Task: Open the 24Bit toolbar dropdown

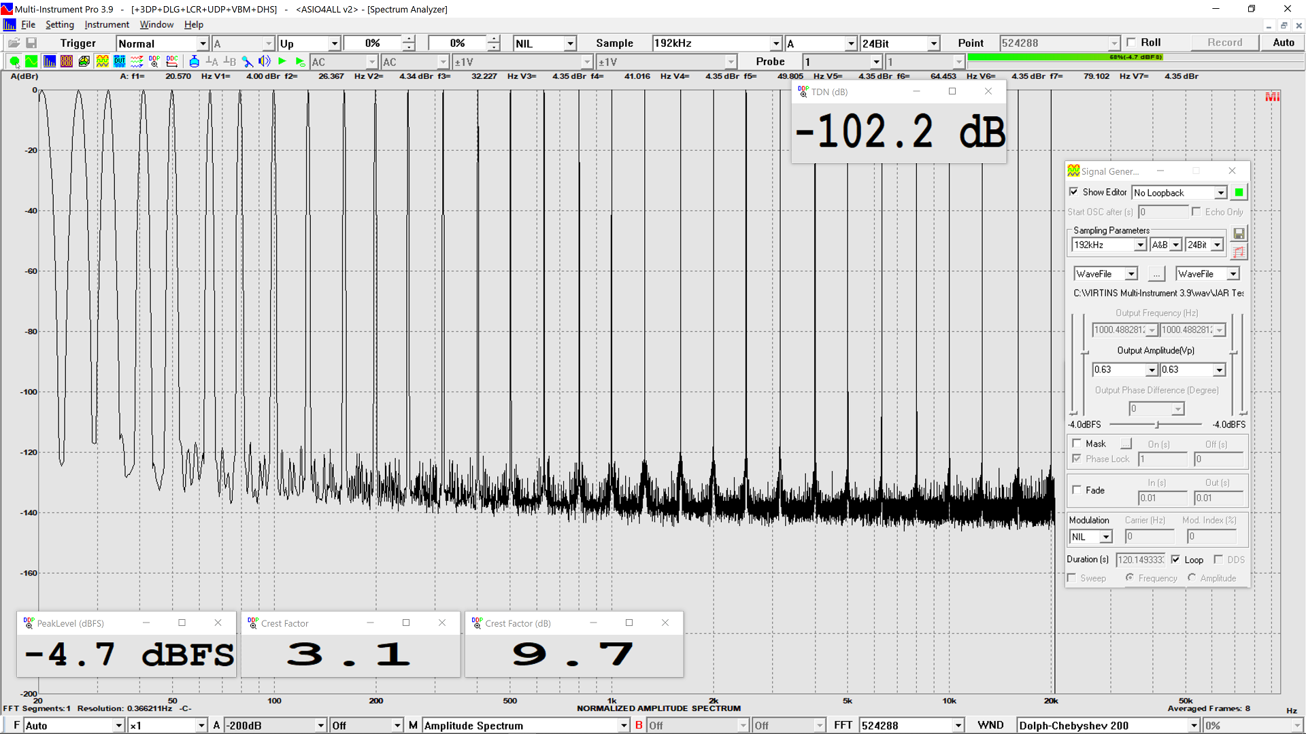Action: (x=899, y=43)
